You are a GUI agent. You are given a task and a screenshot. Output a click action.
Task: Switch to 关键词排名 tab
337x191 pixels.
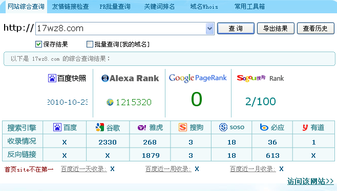click(159, 7)
